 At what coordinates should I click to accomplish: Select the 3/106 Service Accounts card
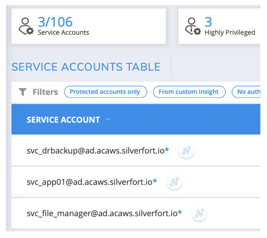point(89,26)
